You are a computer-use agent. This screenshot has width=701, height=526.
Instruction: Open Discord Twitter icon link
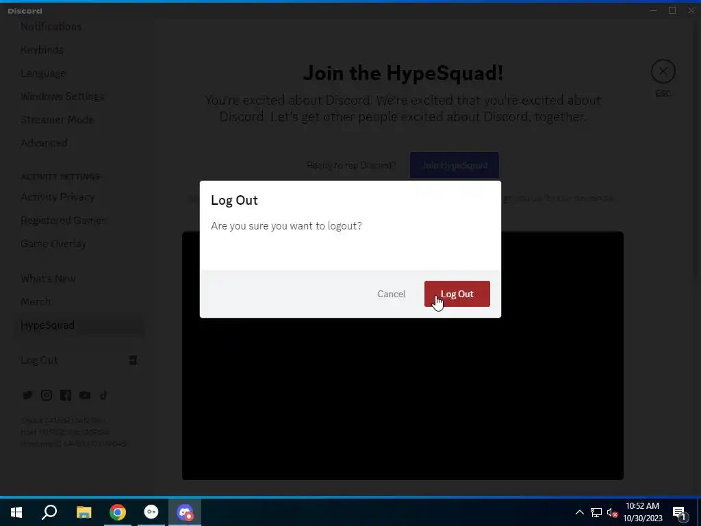coord(27,395)
